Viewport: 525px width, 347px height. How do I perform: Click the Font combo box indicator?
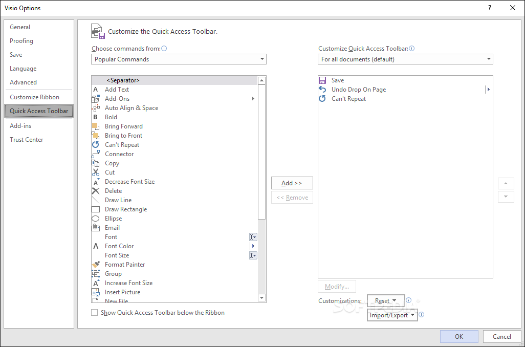253,237
